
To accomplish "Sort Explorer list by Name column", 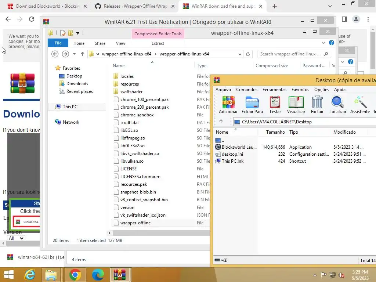I will (119, 66).
